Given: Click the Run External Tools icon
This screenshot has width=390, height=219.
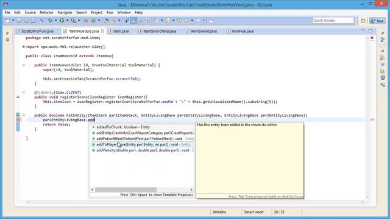Looking at the screenshot, I should click(x=73, y=21).
